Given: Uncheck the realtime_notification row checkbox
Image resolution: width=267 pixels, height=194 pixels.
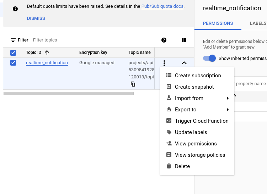Looking at the screenshot, I should click(13, 63).
